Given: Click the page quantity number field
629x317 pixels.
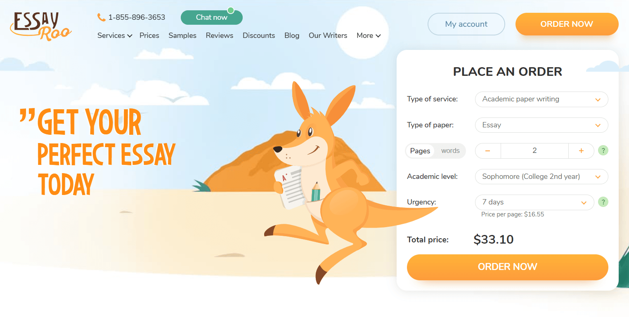Looking at the screenshot, I should [534, 151].
